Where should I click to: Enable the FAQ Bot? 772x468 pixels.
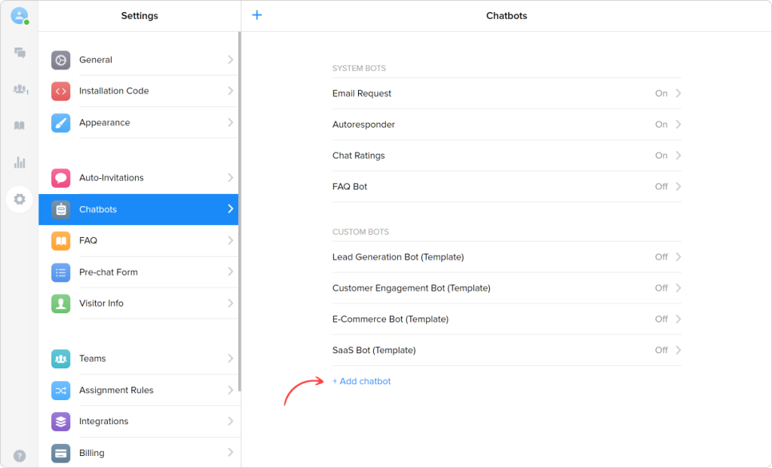coord(660,186)
